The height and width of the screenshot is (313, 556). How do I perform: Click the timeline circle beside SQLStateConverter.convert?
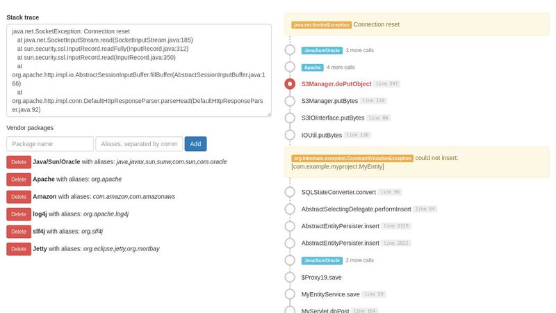point(290,192)
